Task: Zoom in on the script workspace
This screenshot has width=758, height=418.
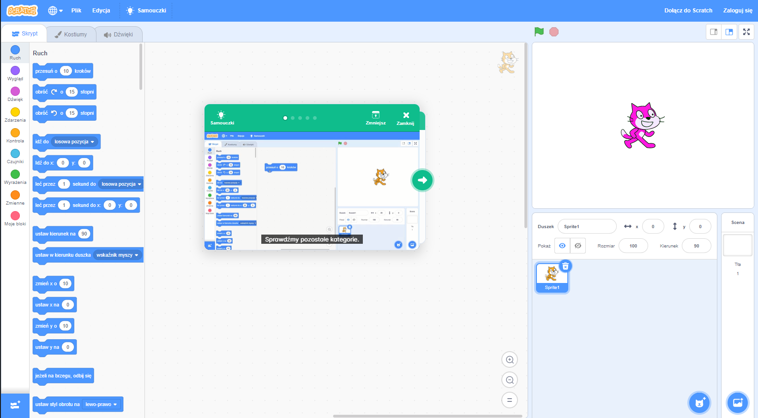Action: click(510, 359)
